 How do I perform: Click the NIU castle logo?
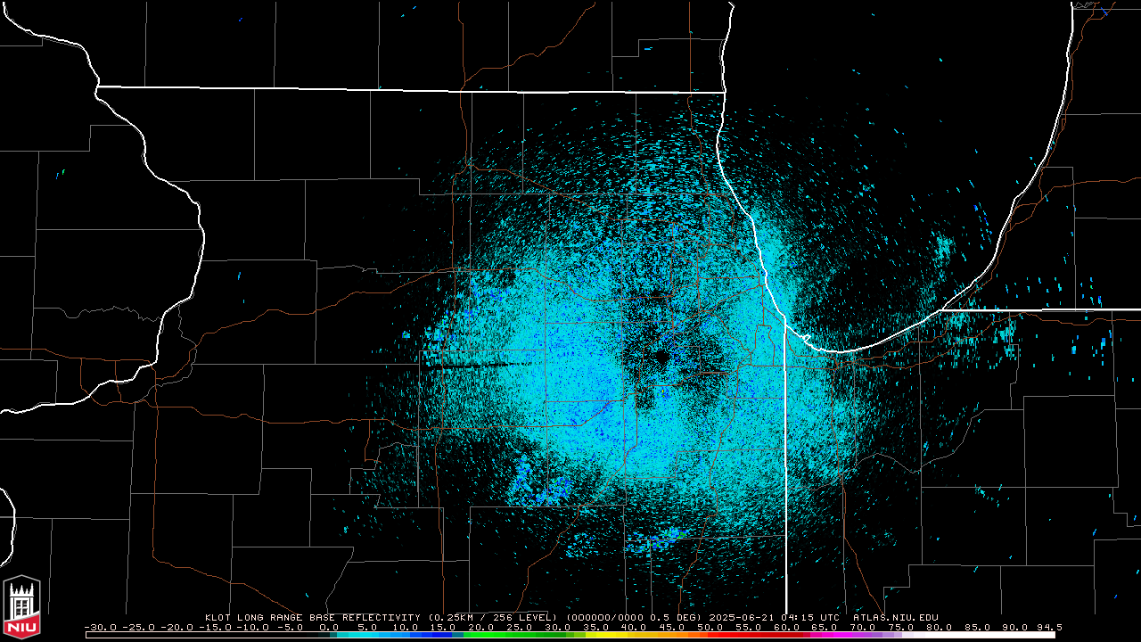tap(21, 607)
